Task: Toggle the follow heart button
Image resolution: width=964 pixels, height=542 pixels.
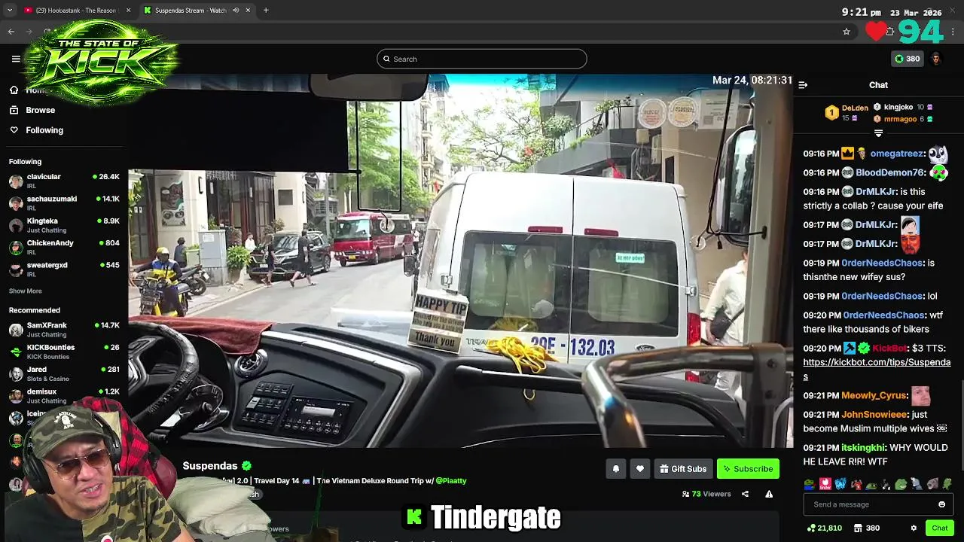Action: [x=640, y=469]
